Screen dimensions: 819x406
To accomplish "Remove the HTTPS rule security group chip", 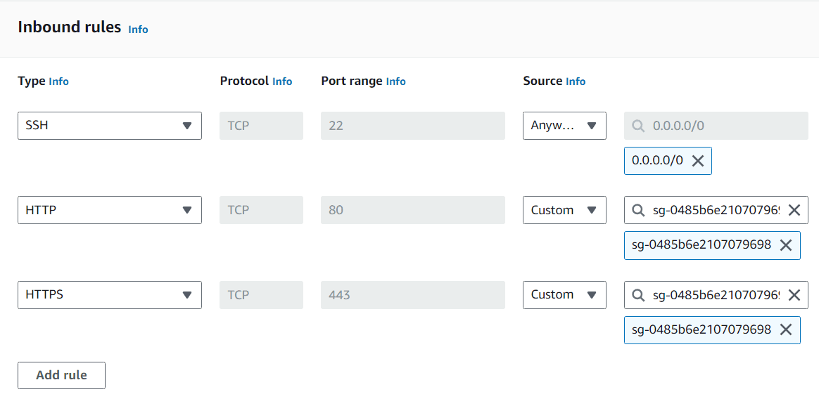I will point(786,330).
